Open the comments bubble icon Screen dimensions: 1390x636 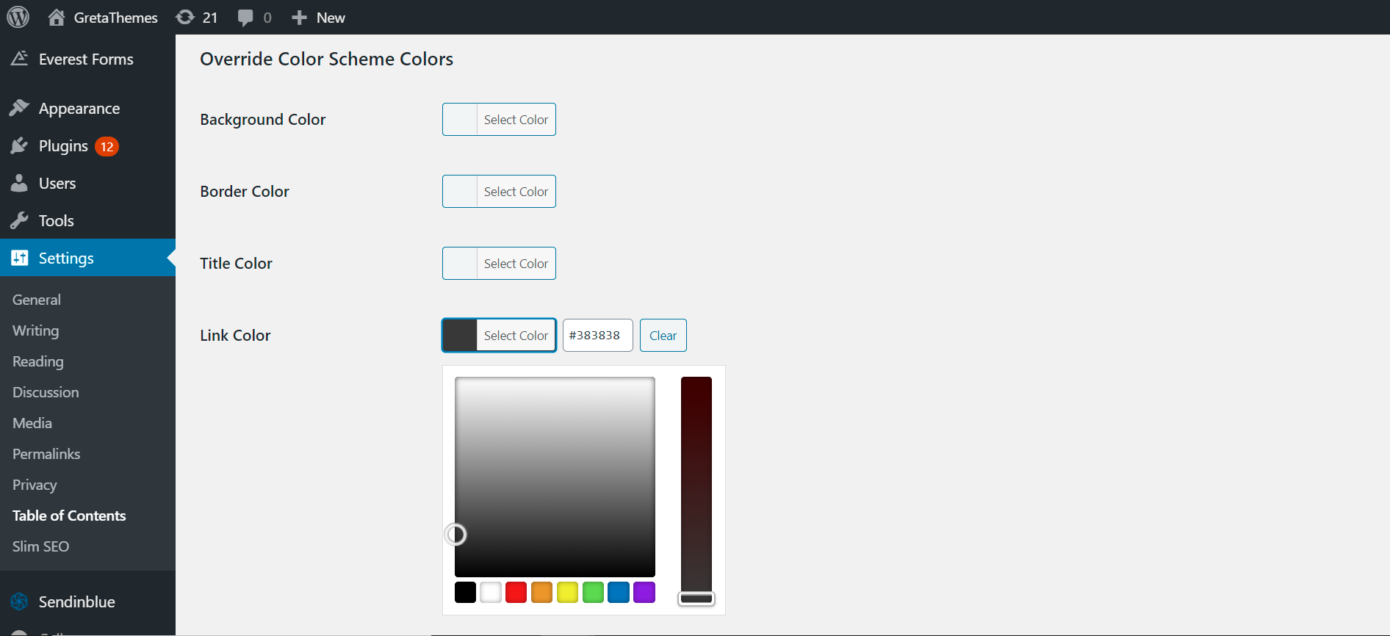coord(245,18)
